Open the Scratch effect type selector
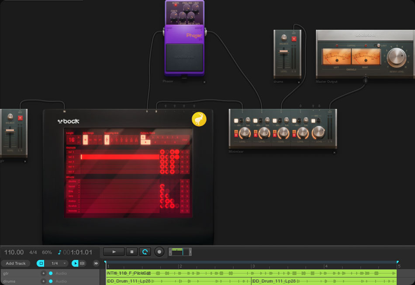This screenshot has height=285, width=415. [73, 206]
